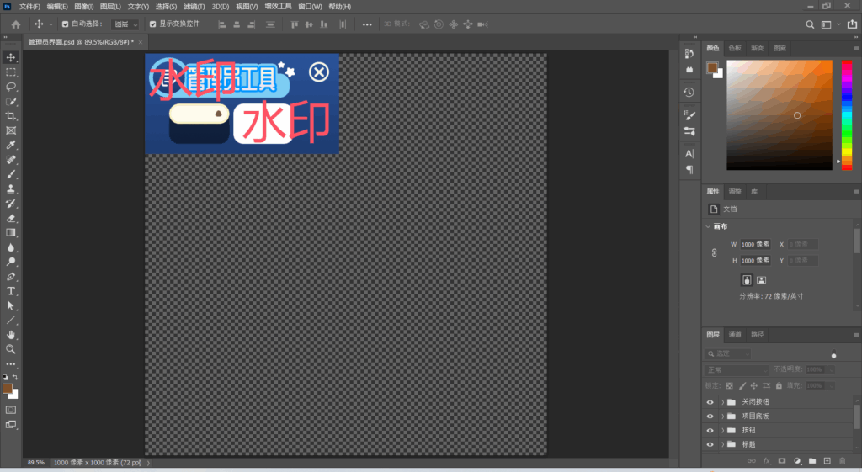Switch to the 通道 tab
The width and height of the screenshot is (862, 472).
735,335
